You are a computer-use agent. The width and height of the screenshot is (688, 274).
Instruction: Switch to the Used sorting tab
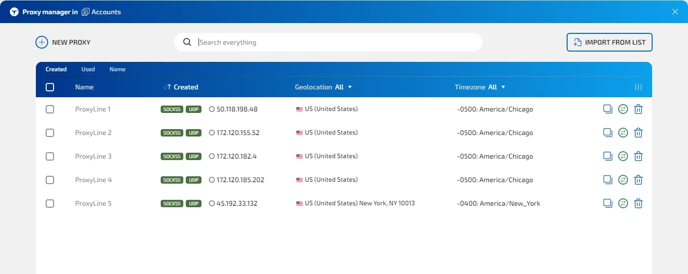pyautogui.click(x=88, y=69)
